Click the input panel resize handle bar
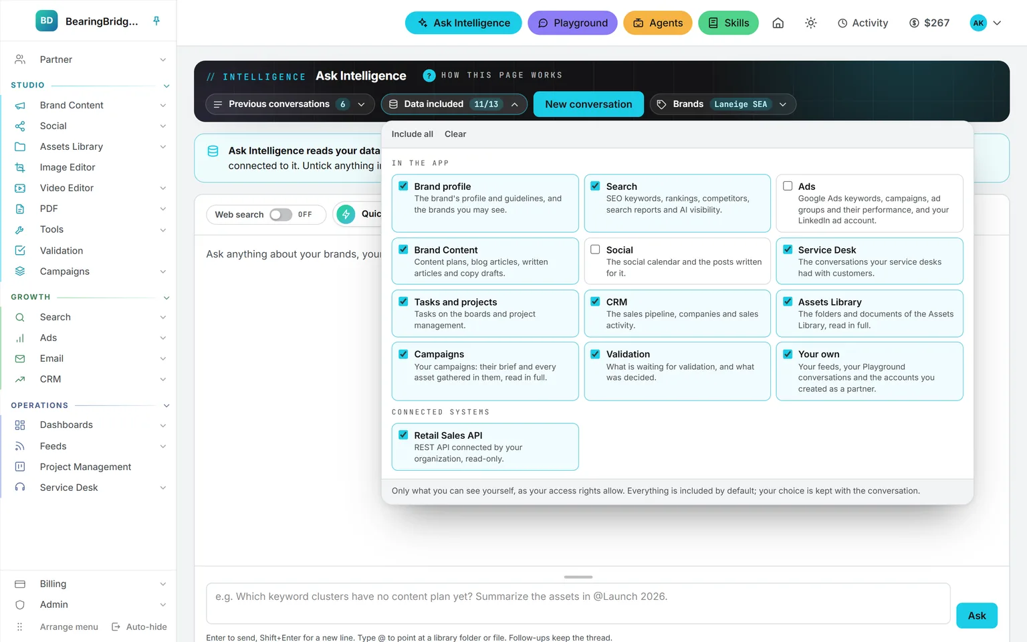 tap(578, 576)
